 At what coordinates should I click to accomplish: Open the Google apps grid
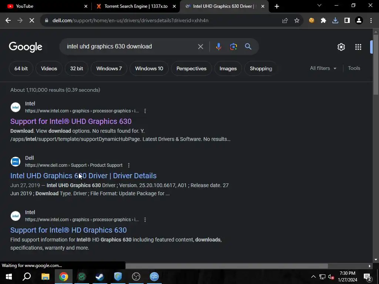pyautogui.click(x=358, y=47)
